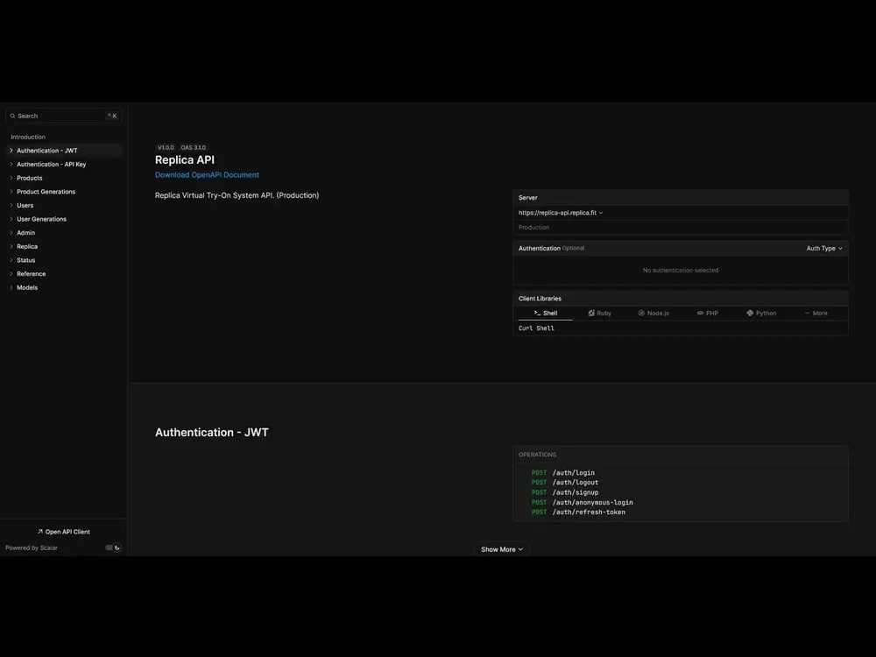Expand the User Generations chevron

click(x=11, y=219)
